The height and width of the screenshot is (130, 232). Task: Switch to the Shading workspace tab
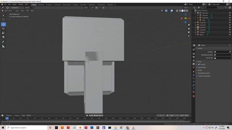click(x=75, y=5)
